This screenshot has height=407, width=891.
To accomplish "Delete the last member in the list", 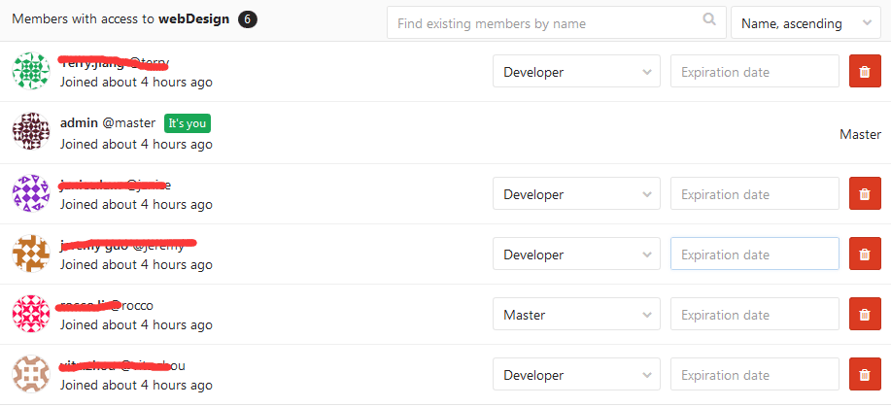I will pyautogui.click(x=864, y=375).
